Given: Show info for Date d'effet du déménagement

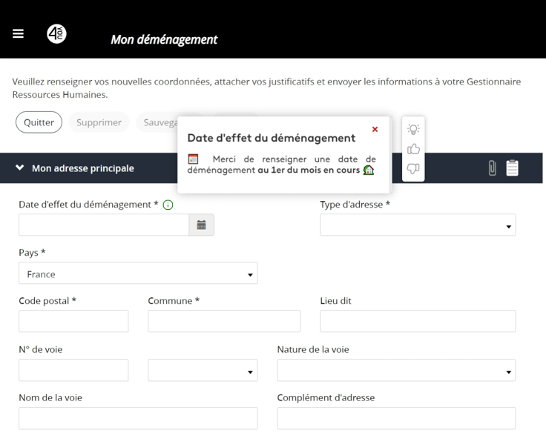Looking at the screenshot, I should click(168, 205).
